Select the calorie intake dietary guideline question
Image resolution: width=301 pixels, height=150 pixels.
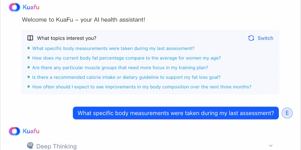point(126,77)
